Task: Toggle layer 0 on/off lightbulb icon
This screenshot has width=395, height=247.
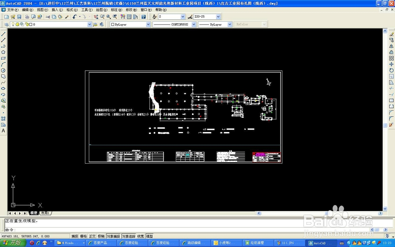Action: click(13, 25)
